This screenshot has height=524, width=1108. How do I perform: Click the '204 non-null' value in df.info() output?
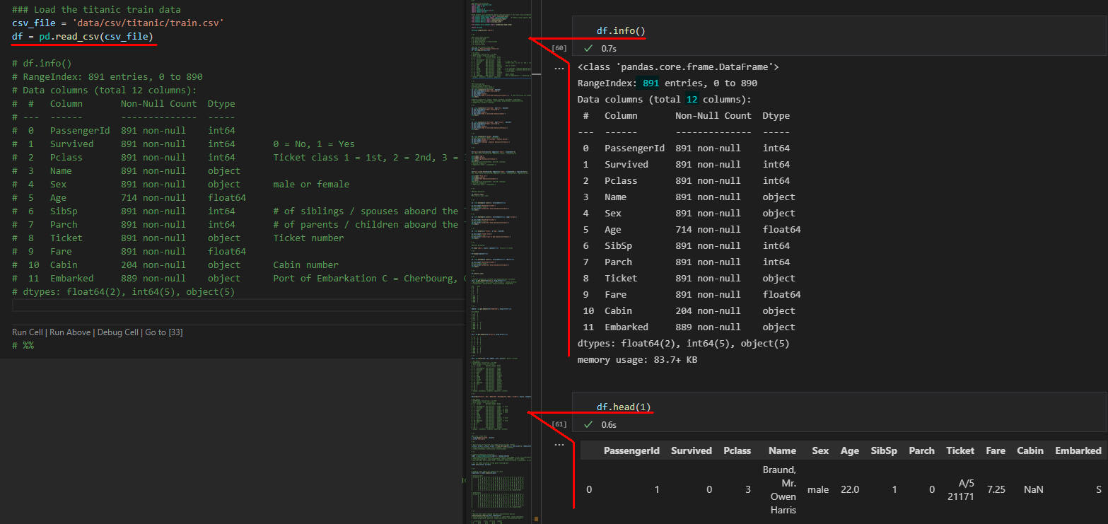click(x=708, y=311)
